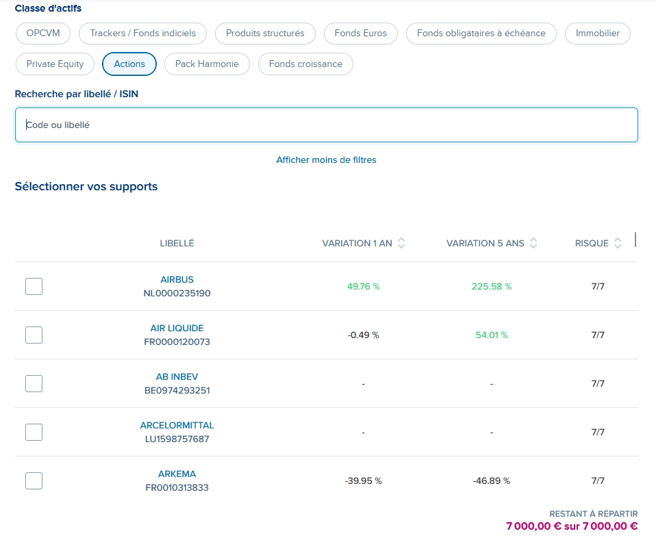Sort by Variation 1 an arrows icon
This screenshot has height=540, width=656.
tap(401, 244)
